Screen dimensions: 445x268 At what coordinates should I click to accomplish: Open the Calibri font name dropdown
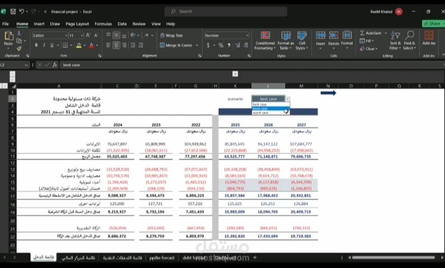click(x=66, y=35)
